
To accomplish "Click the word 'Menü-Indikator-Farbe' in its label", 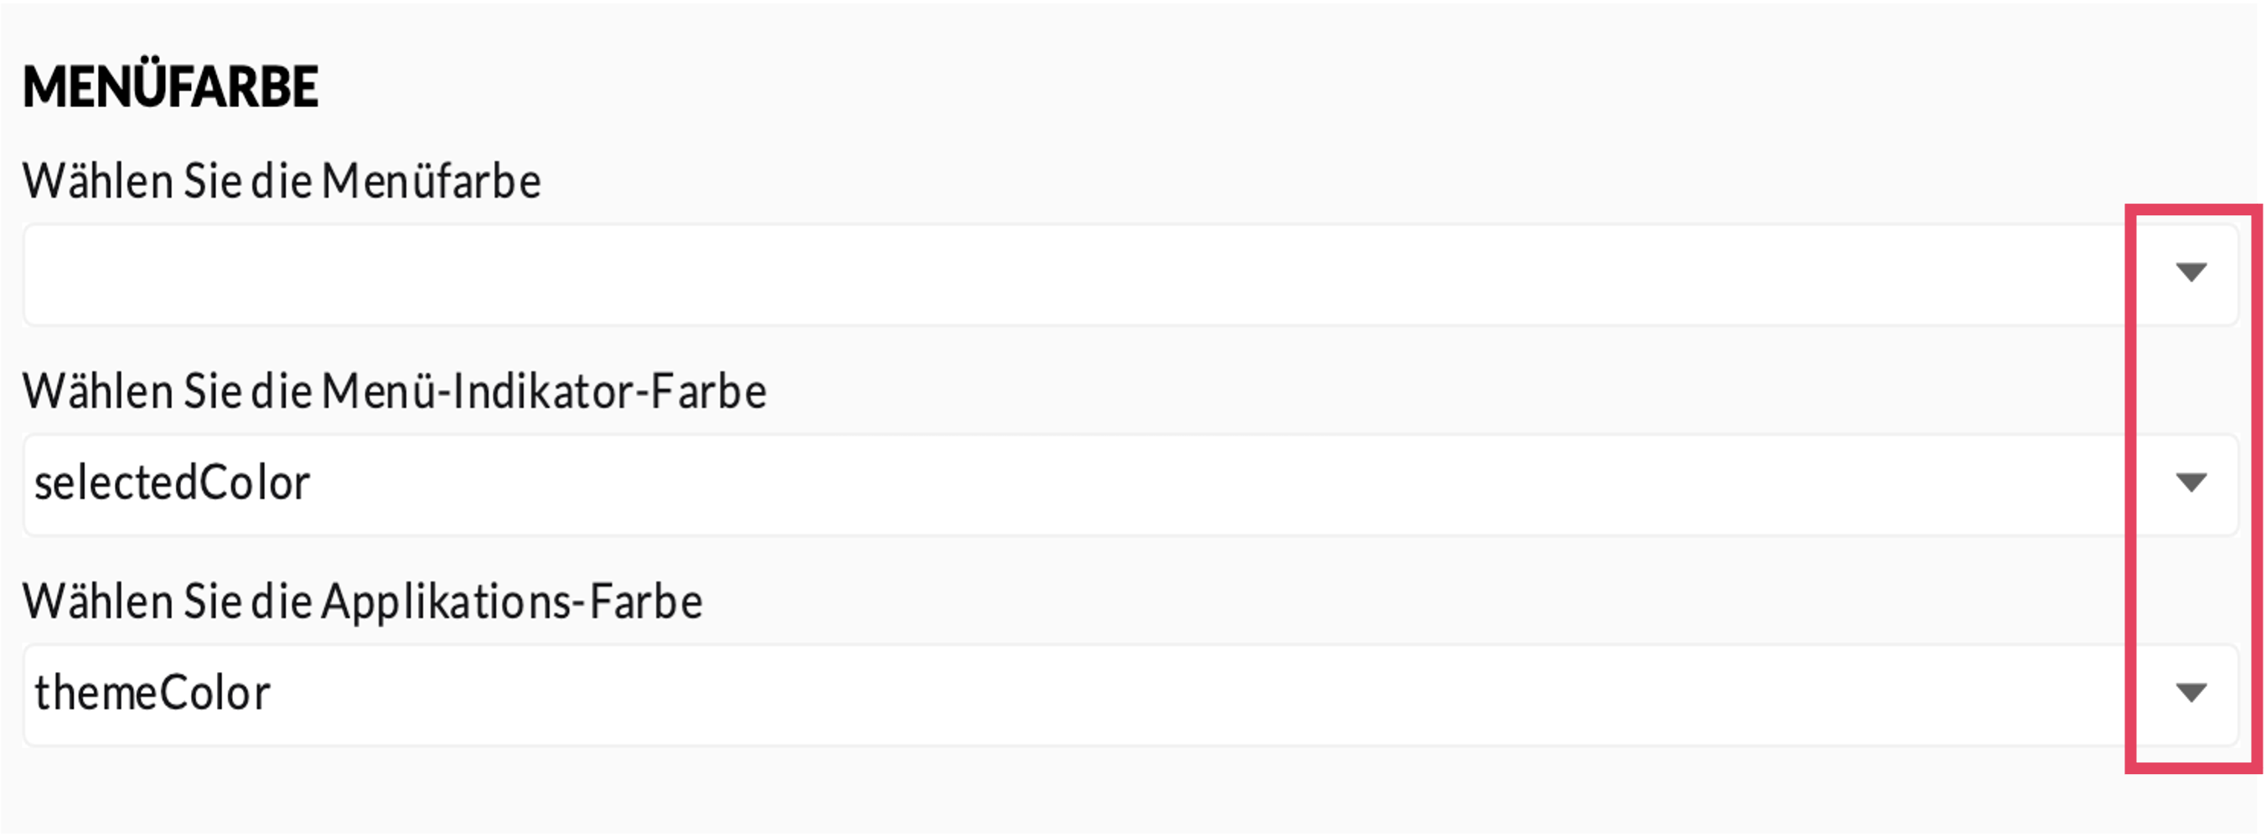I will [544, 392].
